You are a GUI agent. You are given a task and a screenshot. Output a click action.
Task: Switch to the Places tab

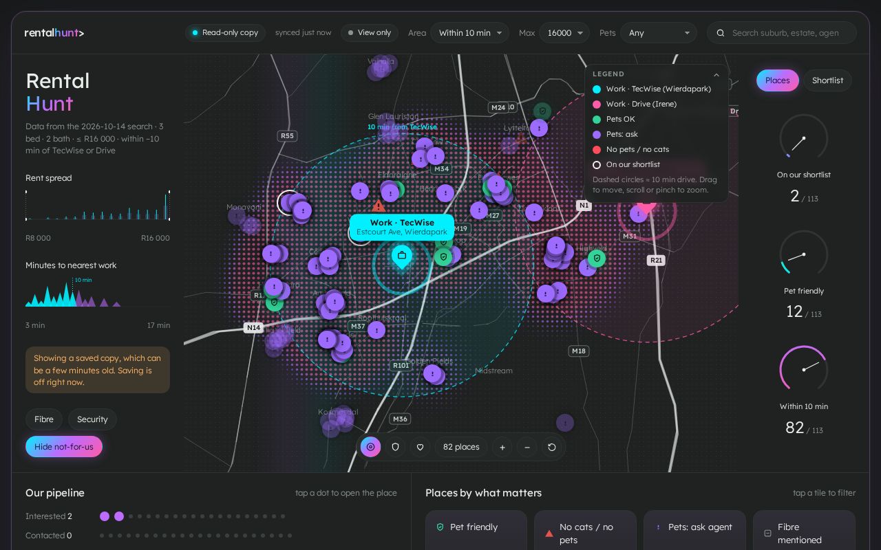click(778, 80)
